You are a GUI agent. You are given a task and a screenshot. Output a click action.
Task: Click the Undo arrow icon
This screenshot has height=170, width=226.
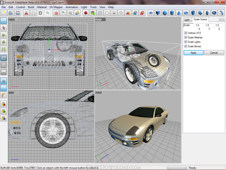click(47, 13)
